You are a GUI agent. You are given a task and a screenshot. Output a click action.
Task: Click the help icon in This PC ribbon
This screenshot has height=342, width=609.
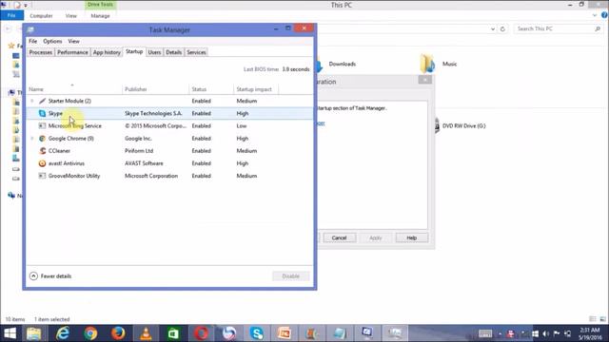click(x=604, y=15)
